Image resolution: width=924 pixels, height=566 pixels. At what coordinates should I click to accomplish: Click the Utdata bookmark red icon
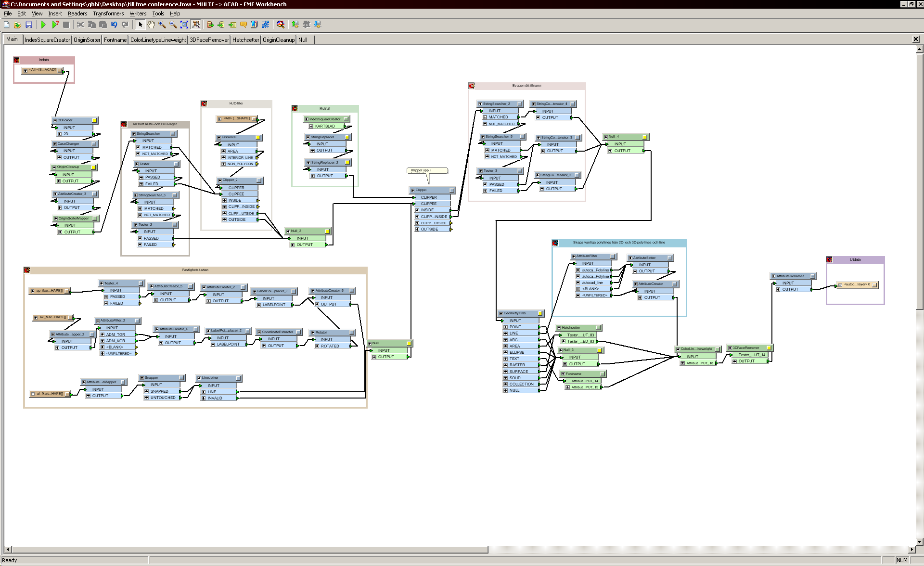829,260
